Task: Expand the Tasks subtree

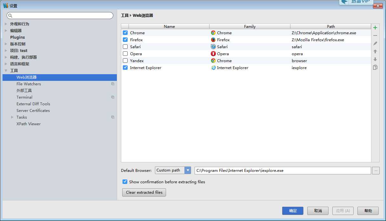Action: [12, 117]
